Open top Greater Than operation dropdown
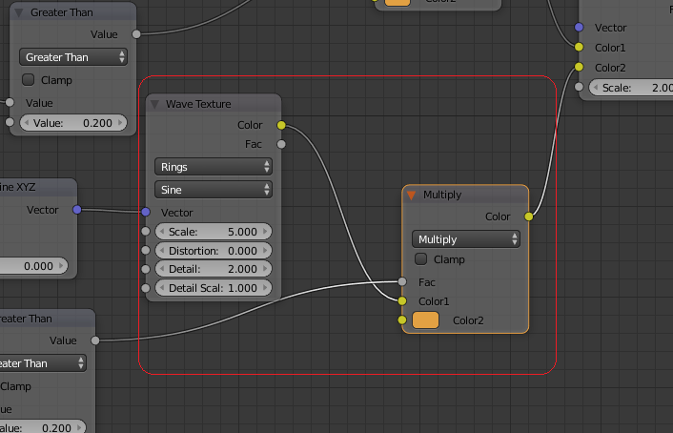The height and width of the screenshot is (433, 673). click(x=73, y=57)
